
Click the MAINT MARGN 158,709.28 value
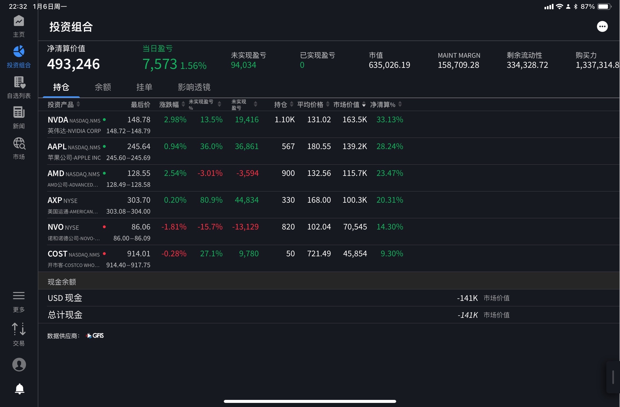[459, 65]
